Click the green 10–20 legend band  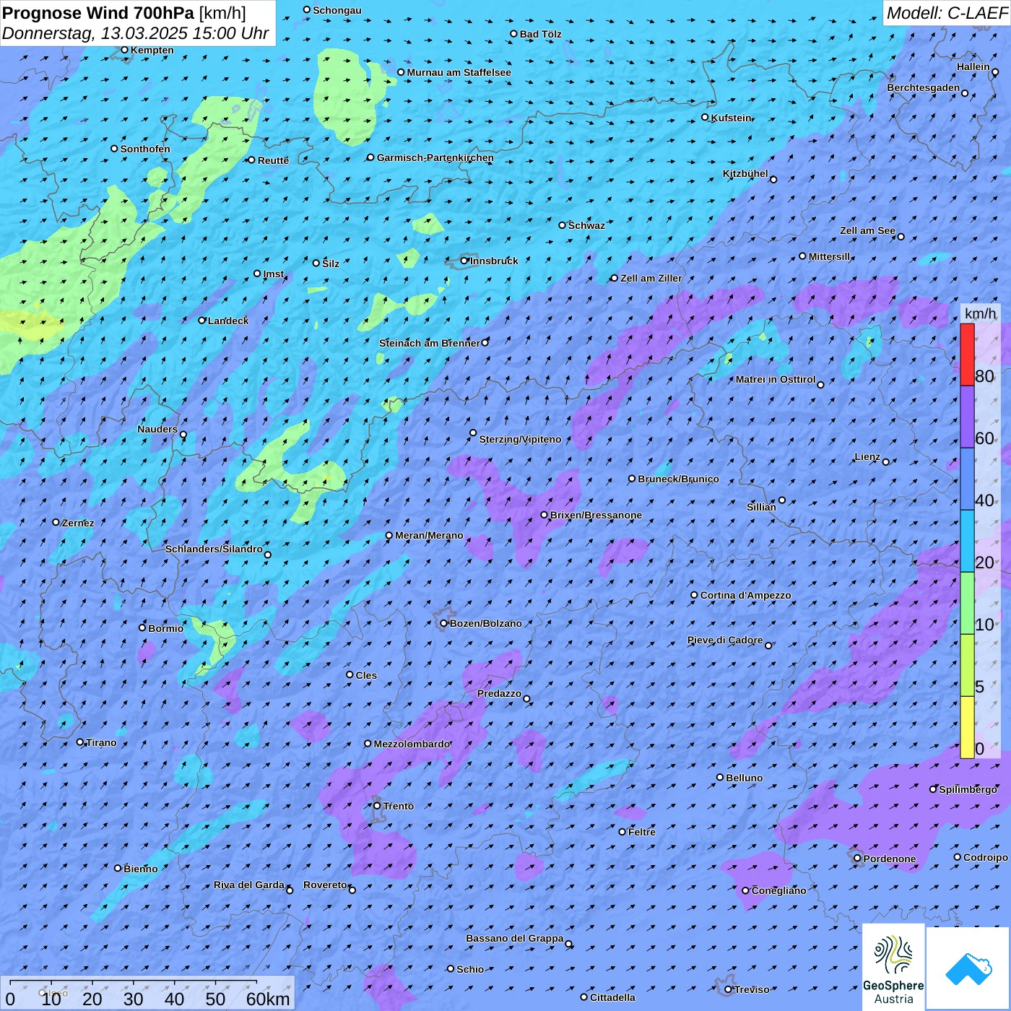pos(967,603)
